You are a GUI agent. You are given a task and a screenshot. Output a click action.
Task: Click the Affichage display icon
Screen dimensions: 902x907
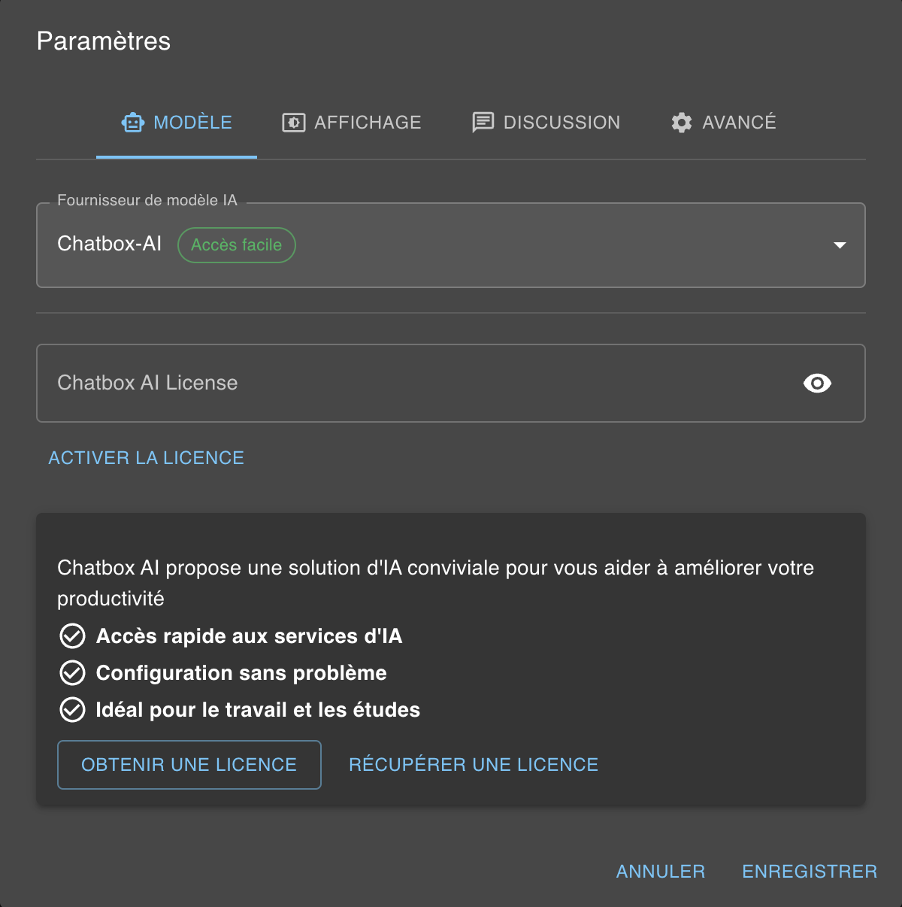point(293,123)
